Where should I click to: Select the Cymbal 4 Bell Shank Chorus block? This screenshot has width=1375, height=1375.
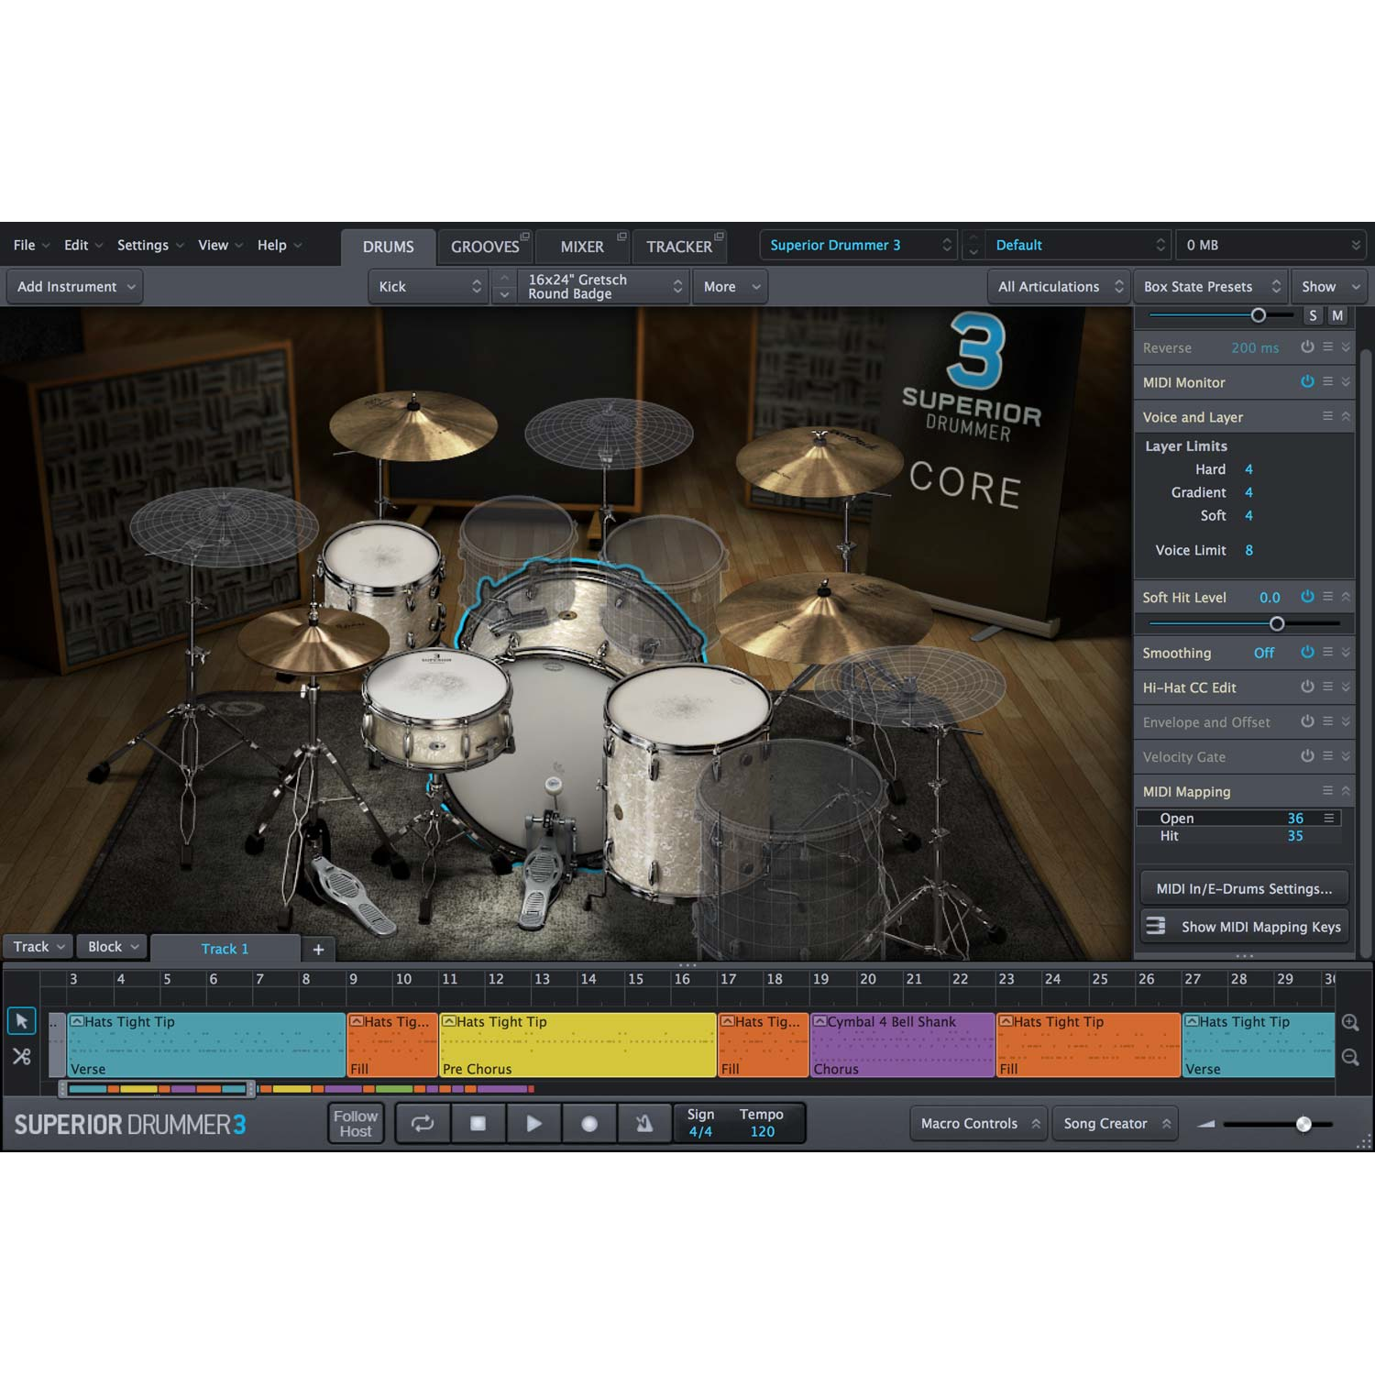pyautogui.click(x=901, y=1044)
